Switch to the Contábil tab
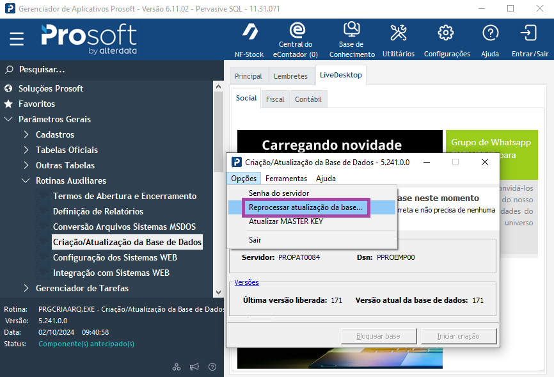 (308, 99)
